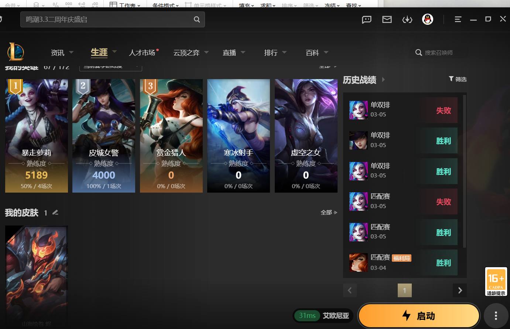Click the 31ms ping indicator
510x329 pixels.
click(x=307, y=315)
